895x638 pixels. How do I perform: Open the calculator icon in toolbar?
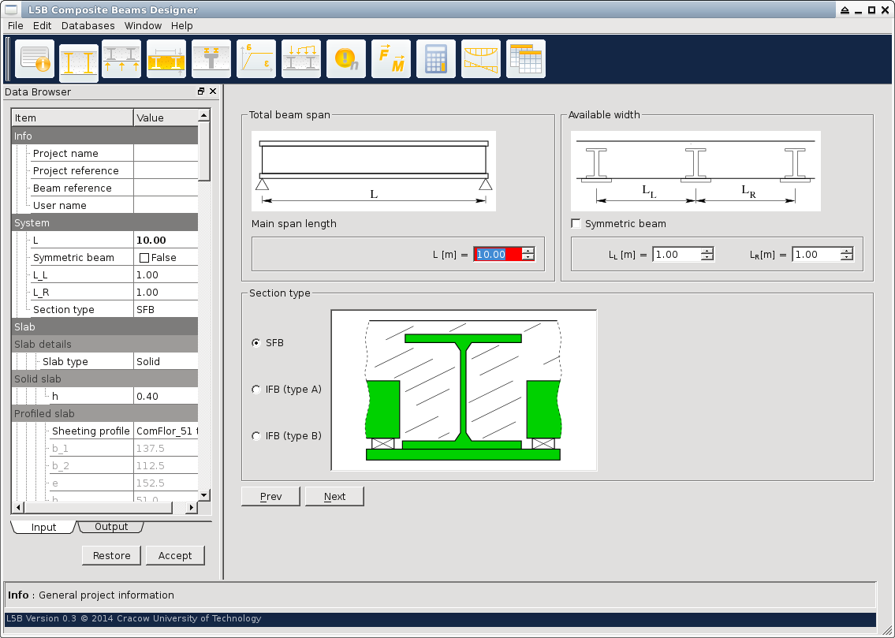(x=436, y=60)
